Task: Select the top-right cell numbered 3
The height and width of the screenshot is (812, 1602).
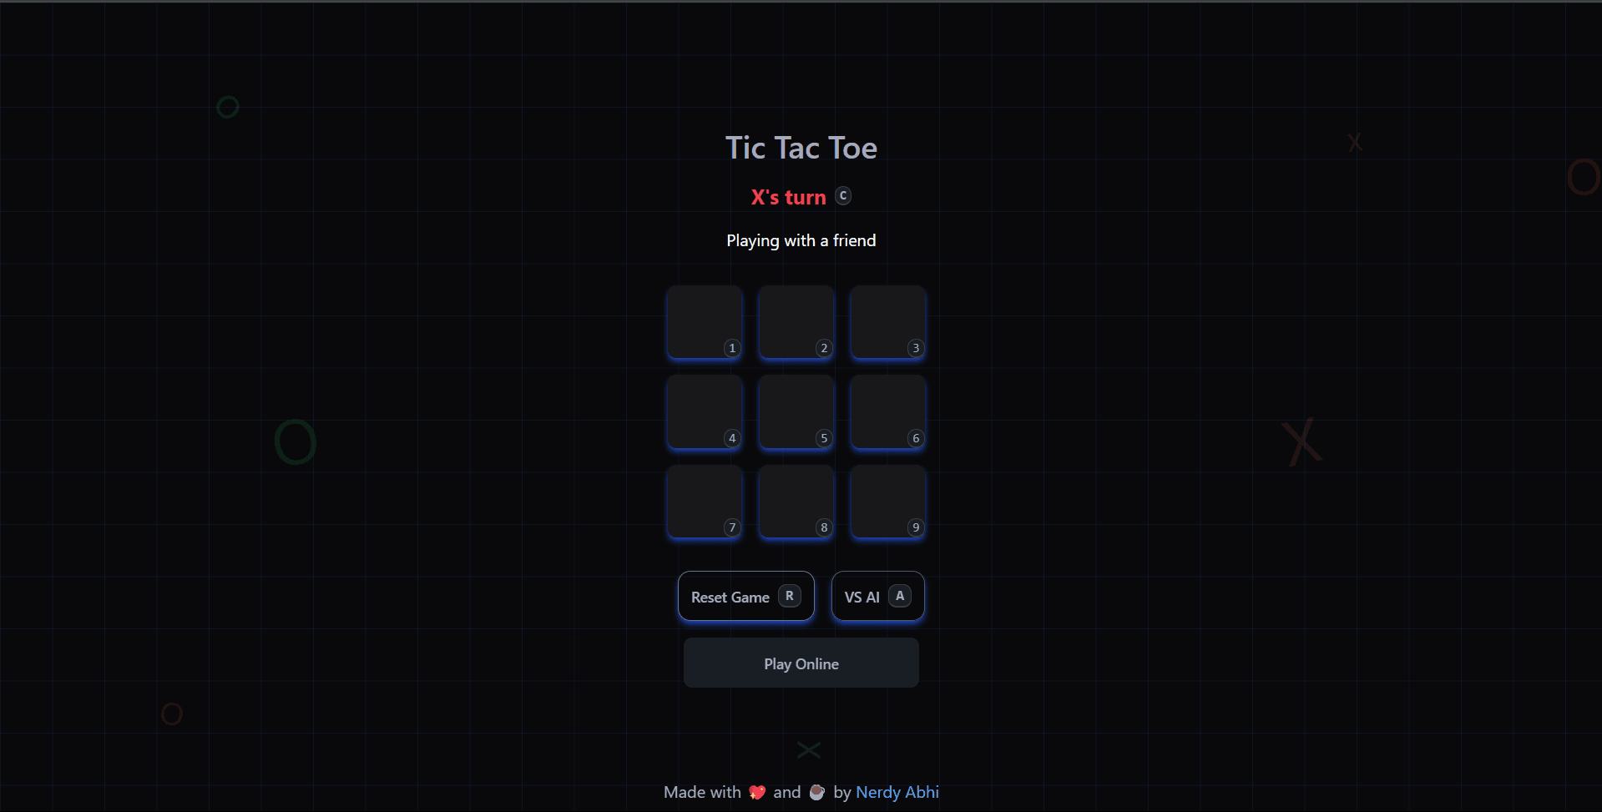Action: coord(887,322)
